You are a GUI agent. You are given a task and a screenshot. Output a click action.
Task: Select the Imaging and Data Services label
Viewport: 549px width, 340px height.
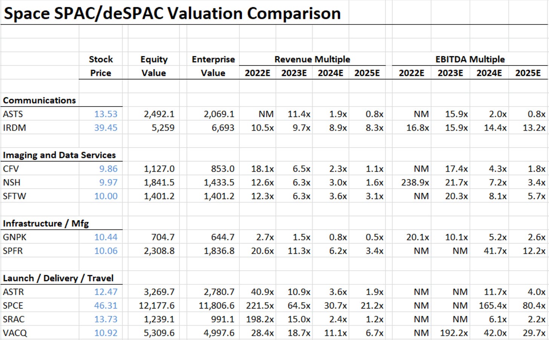click(59, 155)
